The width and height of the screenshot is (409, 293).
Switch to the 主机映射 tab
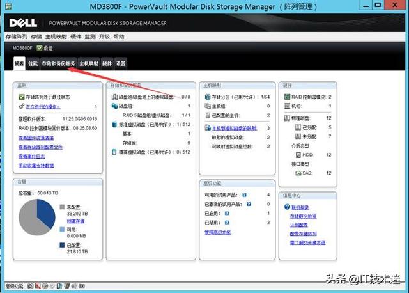[x=89, y=63]
